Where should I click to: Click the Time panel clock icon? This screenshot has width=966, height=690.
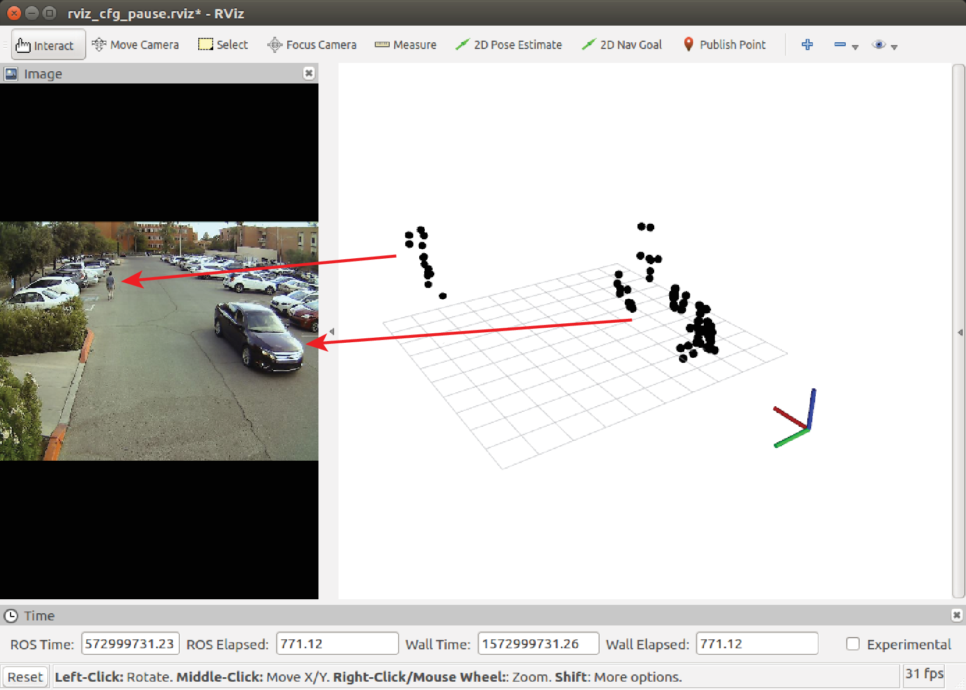(11, 616)
